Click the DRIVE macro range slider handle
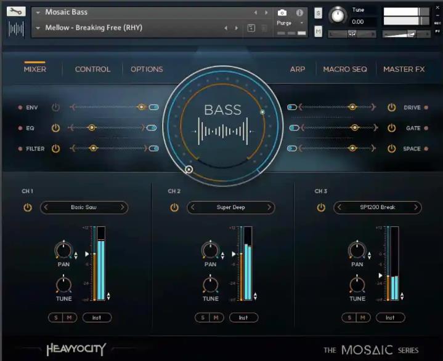443x361 pixels. coord(352,107)
